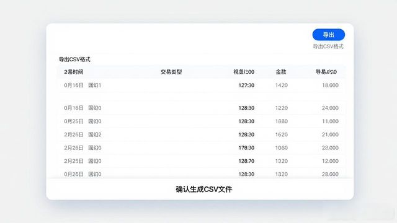This screenshot has width=397, height=223.
Task: Click 28.000 in the 178:30 row
Action: [x=330, y=147]
